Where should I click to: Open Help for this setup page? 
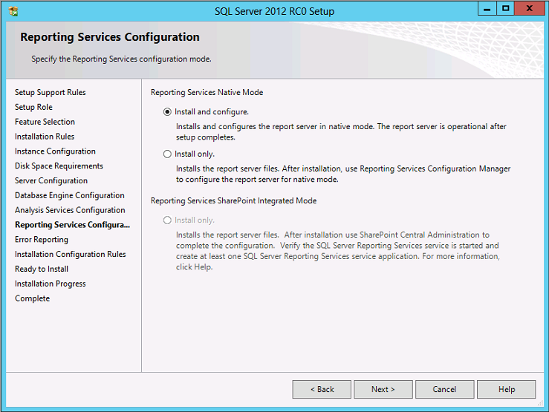(507, 389)
